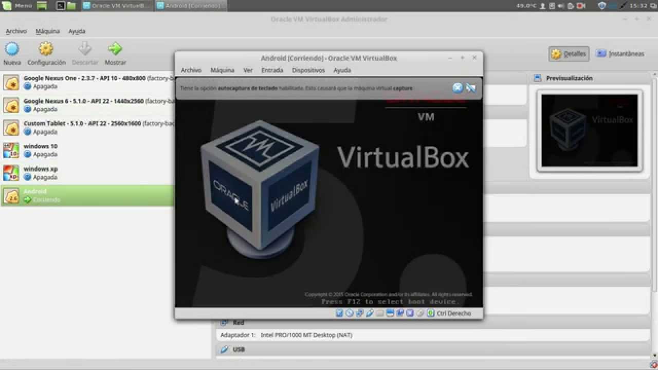
Task: Click the 15:32 panel clock
Action: pos(637,6)
